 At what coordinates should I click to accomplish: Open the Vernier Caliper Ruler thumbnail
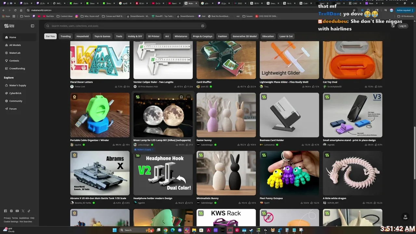point(163,60)
